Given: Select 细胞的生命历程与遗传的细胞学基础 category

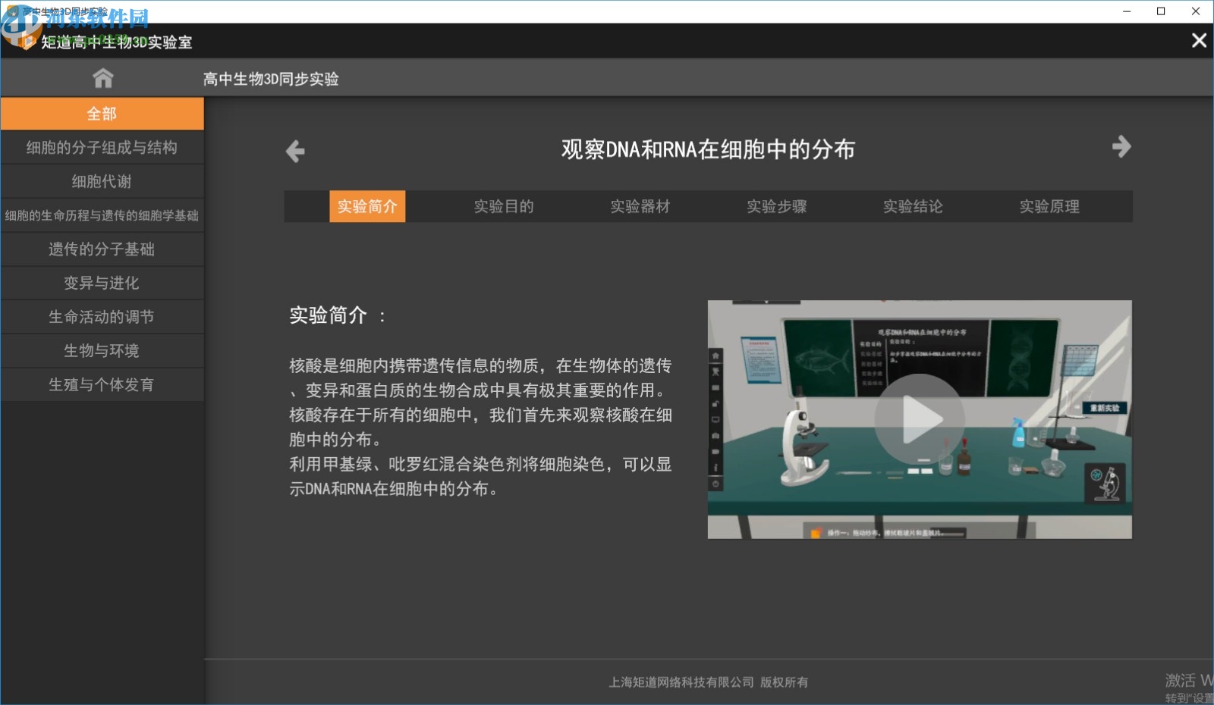Looking at the screenshot, I should (102, 215).
